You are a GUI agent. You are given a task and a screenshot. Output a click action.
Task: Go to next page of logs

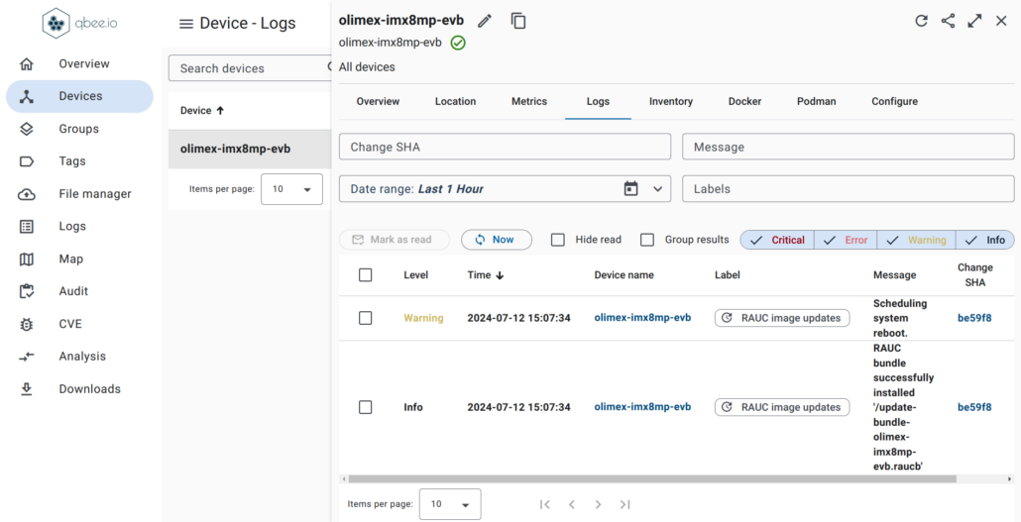[598, 504]
